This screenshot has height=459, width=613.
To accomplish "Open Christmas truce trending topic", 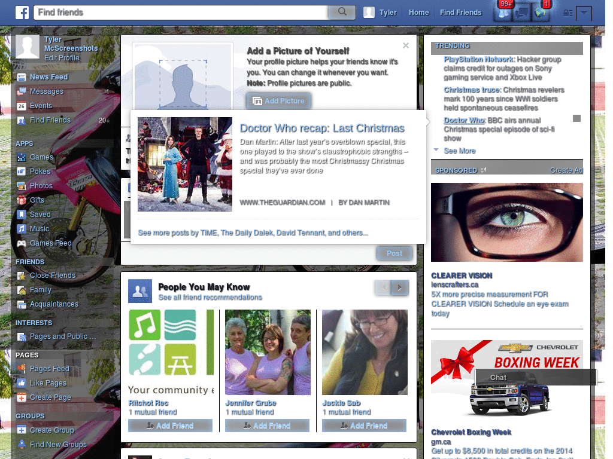I will click(x=472, y=90).
